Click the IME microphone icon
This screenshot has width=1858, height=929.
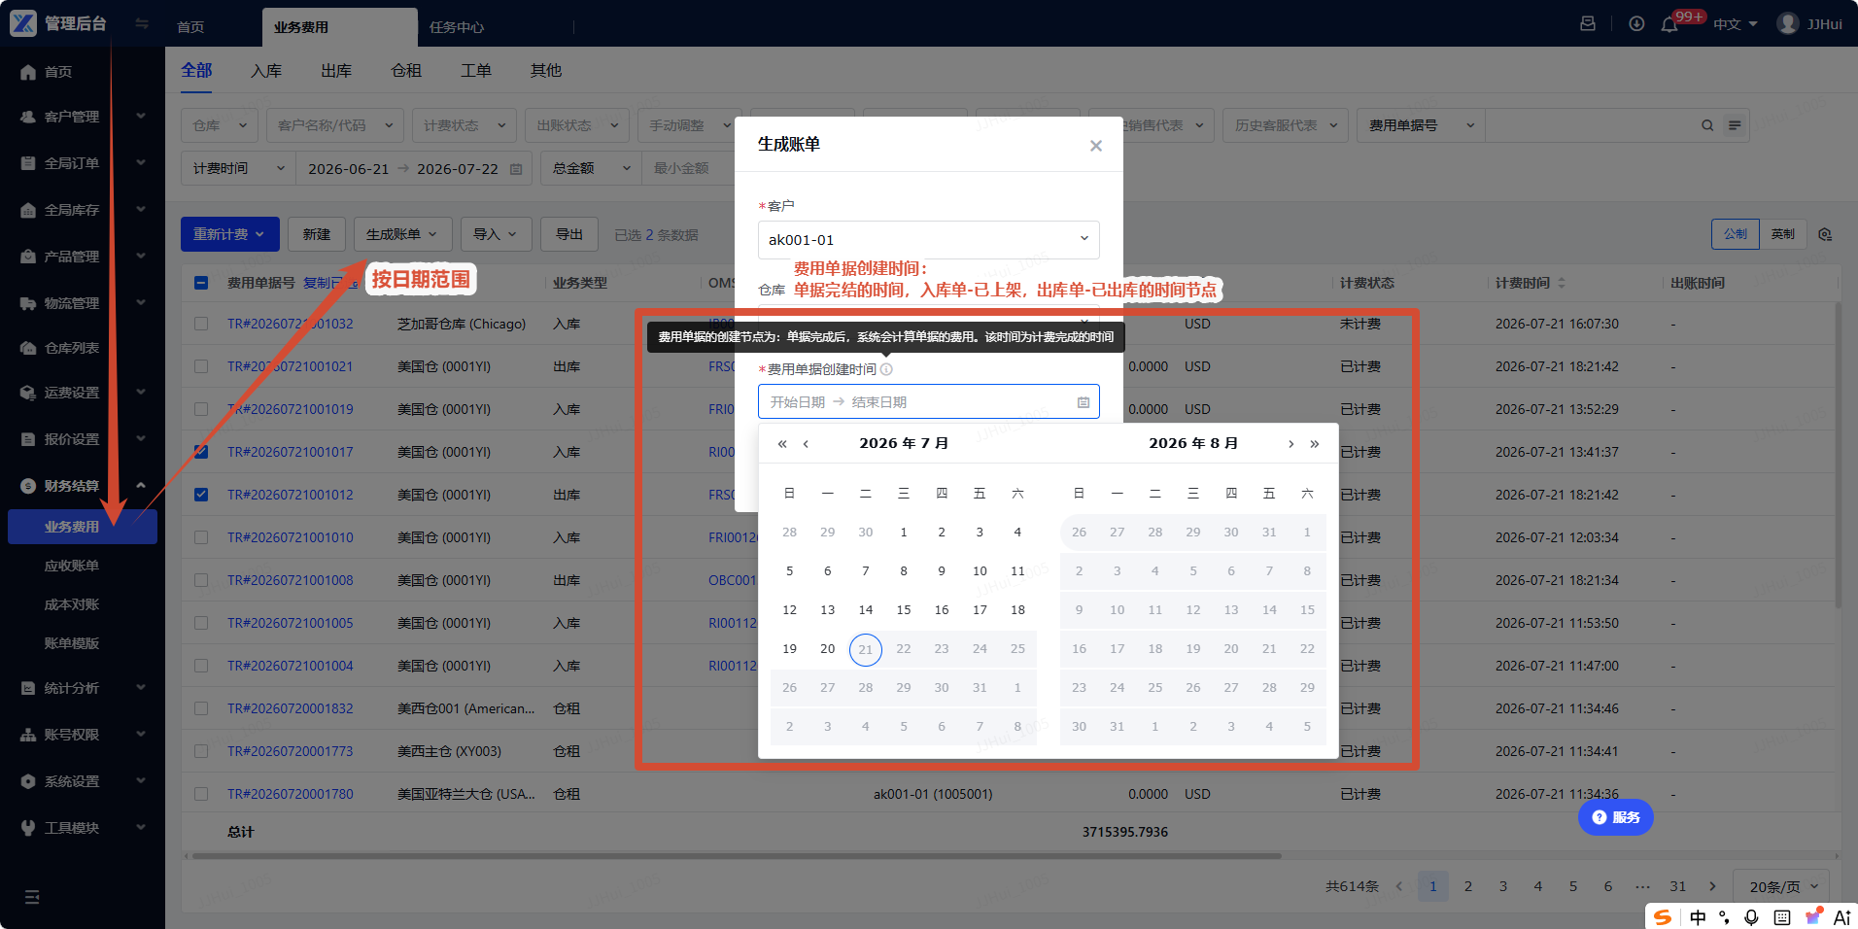point(1751,917)
